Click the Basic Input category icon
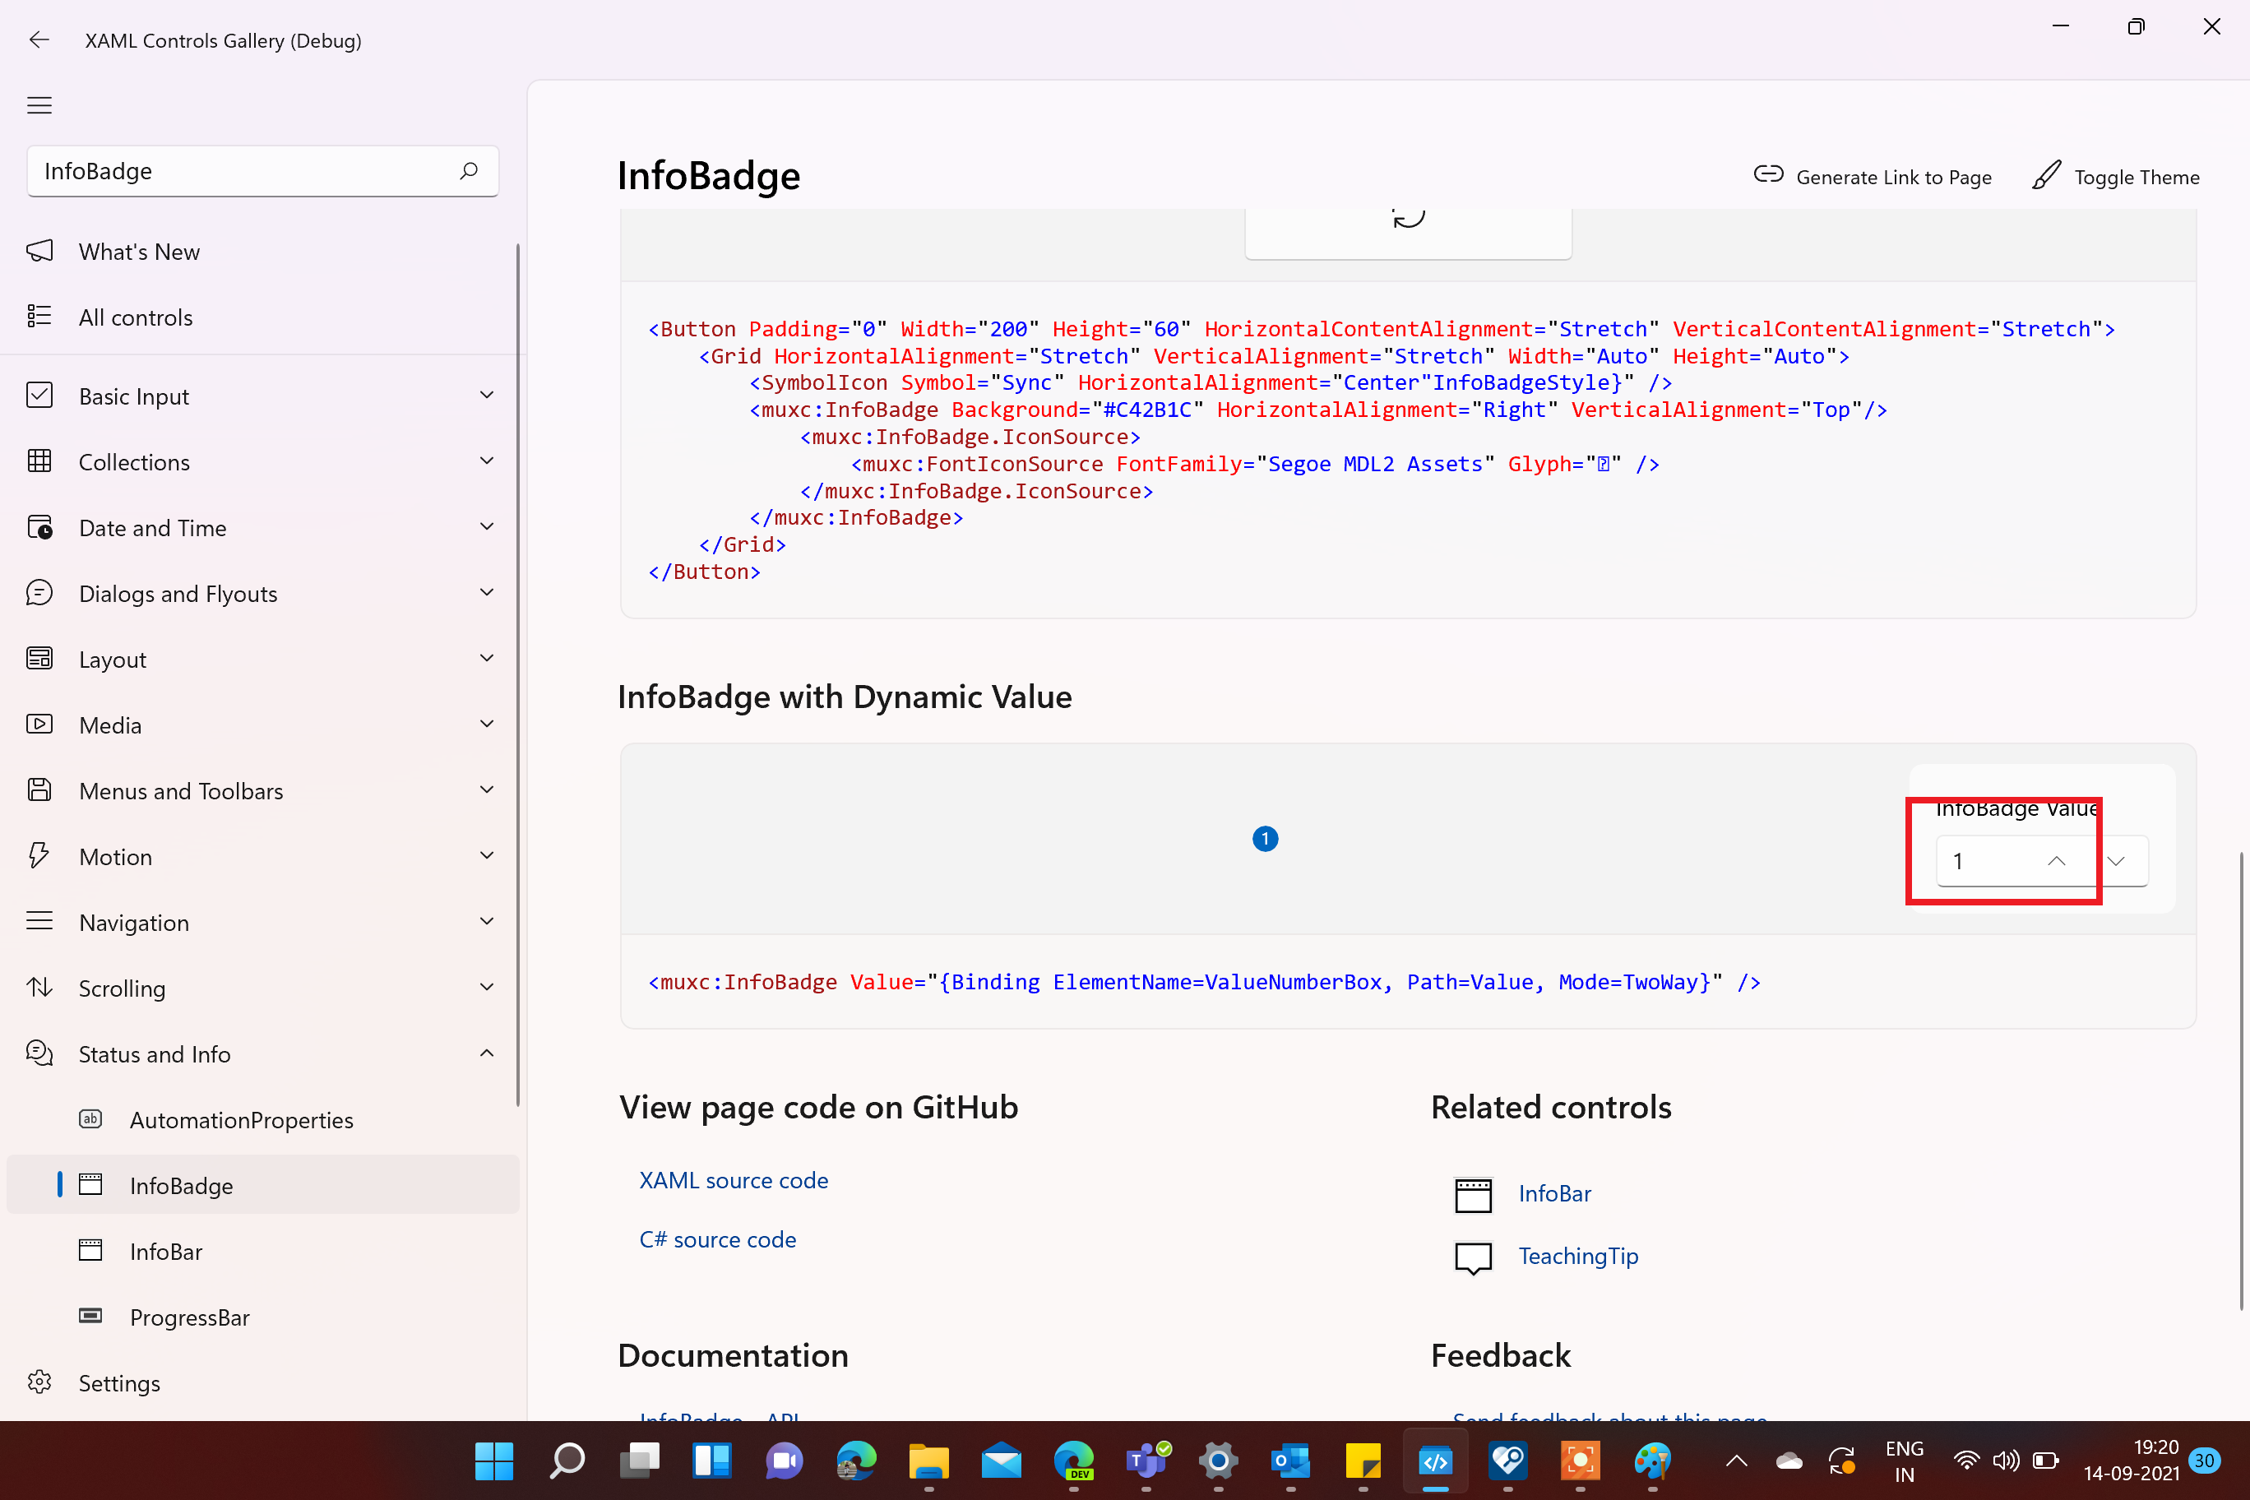This screenshot has height=1500, width=2250. pos(39,395)
